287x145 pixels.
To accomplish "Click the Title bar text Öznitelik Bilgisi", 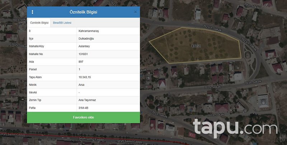I will pos(83,12).
